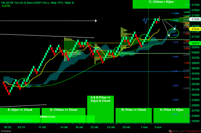201x133 pixels.
Task: Open the YM 50 Renko chart tab
Action: [x=5, y=131]
